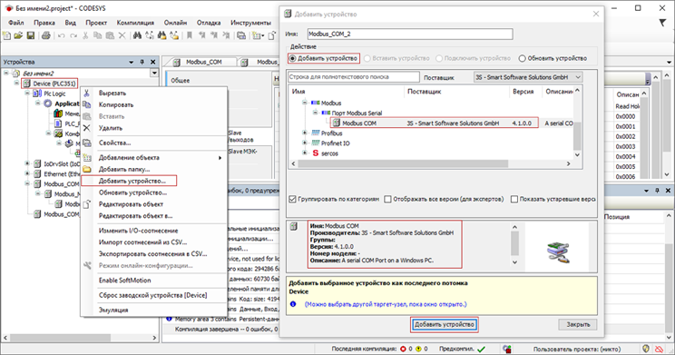Choose Добавить устройство... in context menu
The width and height of the screenshot is (675, 355).
[x=132, y=181]
